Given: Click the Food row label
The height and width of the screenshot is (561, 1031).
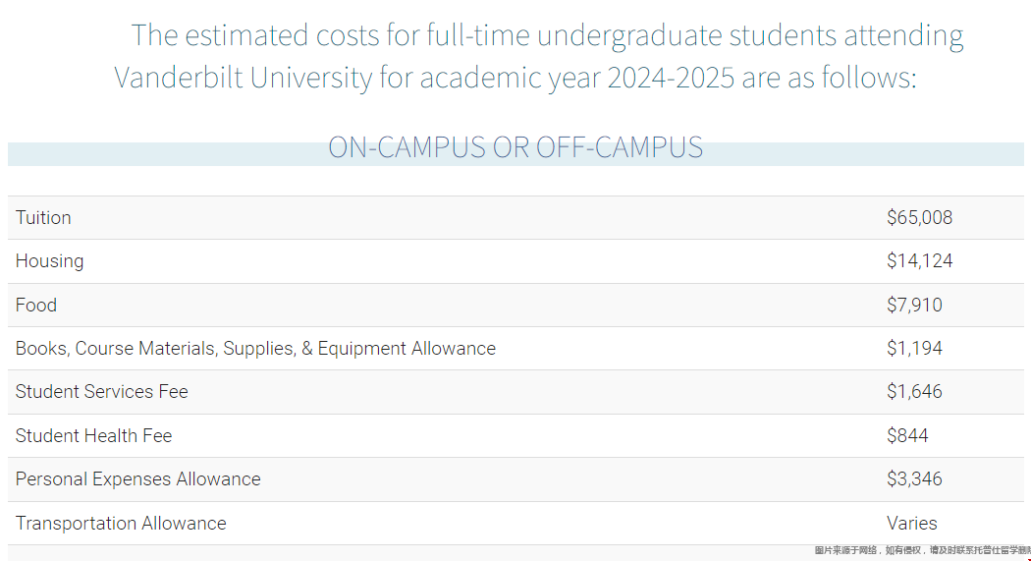Looking at the screenshot, I should click(x=36, y=306).
